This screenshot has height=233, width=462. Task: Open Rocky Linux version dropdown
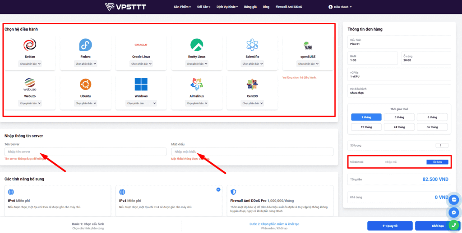click(197, 64)
